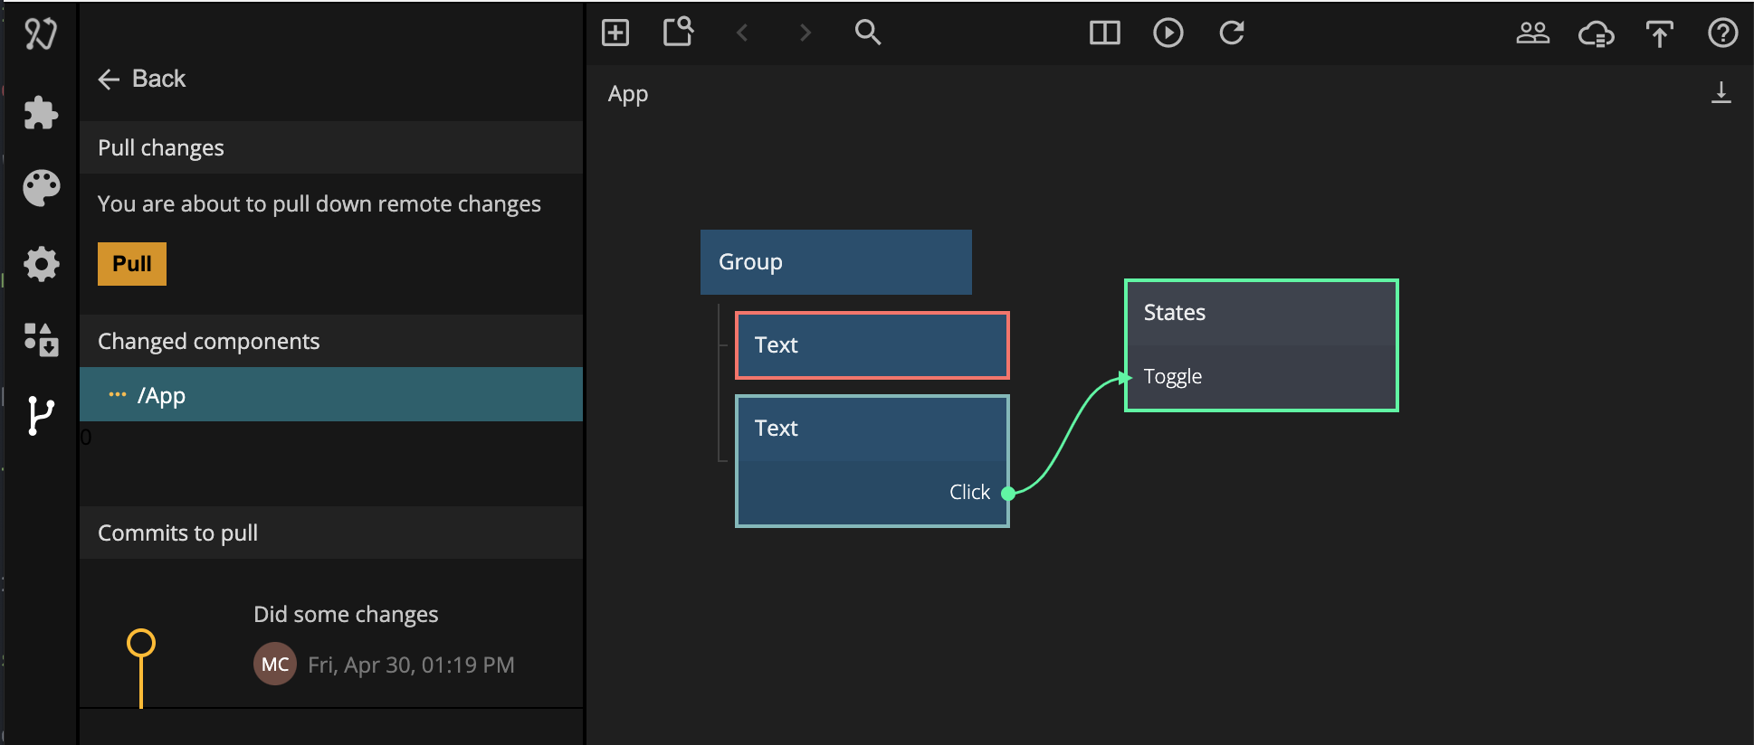This screenshot has width=1754, height=745.
Task: Click the add new node icon
Action: click(x=615, y=33)
